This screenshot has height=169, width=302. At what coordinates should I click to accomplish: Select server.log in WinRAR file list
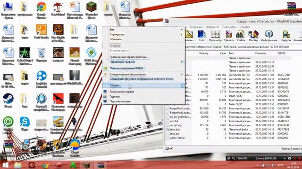point(176,125)
